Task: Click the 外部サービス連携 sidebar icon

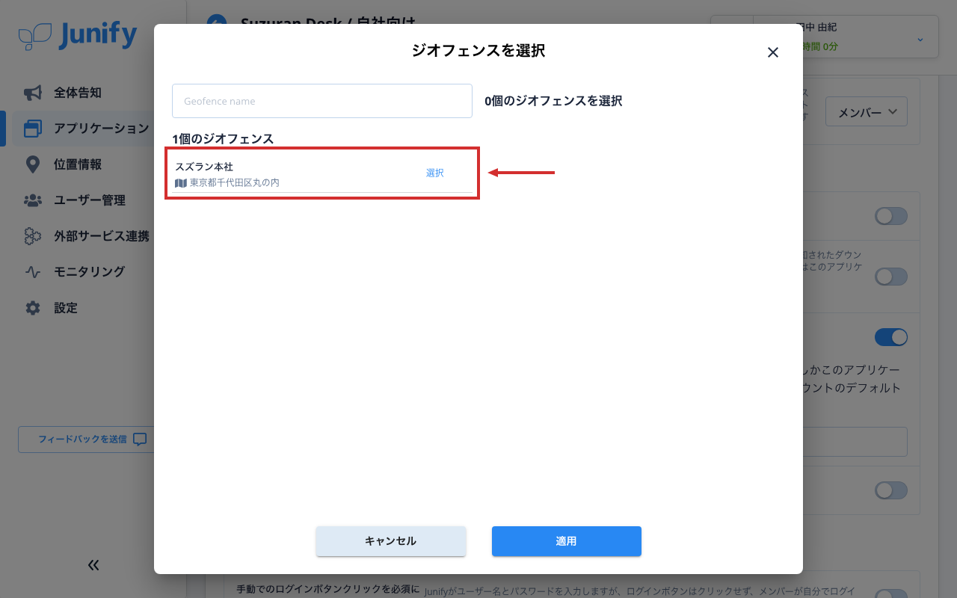Action: point(33,236)
